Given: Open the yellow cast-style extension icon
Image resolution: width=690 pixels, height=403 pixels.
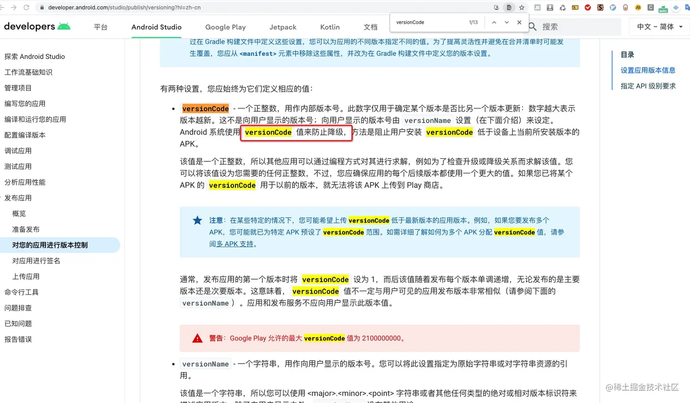Looking at the screenshot, I should (575, 7).
